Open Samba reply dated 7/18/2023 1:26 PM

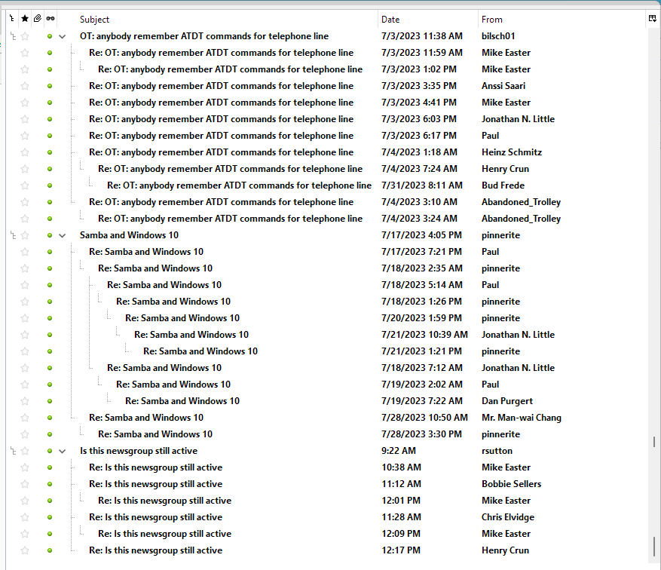pos(173,302)
